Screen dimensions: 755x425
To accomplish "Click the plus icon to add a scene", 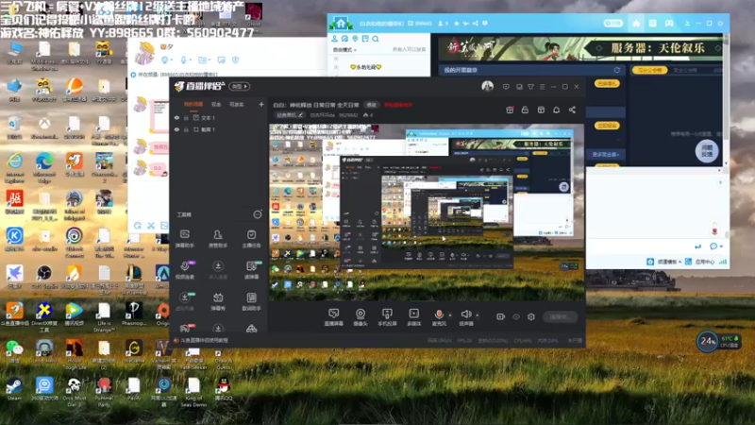I will (x=261, y=104).
